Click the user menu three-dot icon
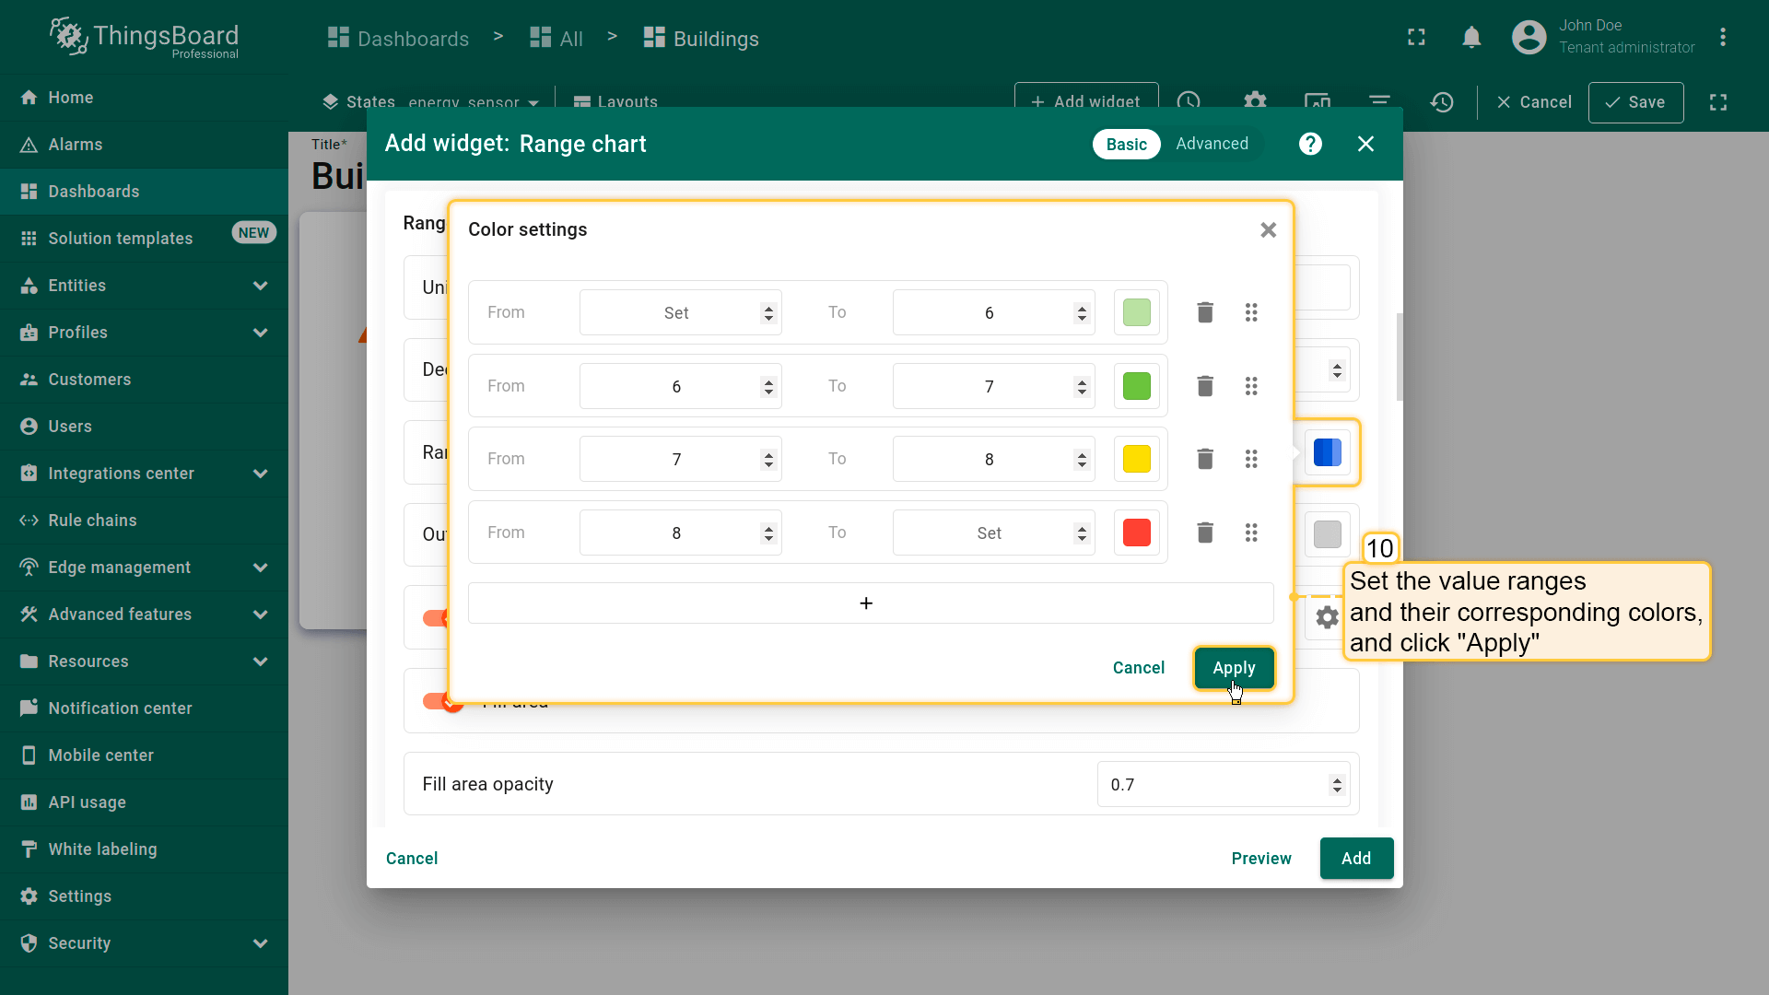The image size is (1769, 995). coord(1722,38)
